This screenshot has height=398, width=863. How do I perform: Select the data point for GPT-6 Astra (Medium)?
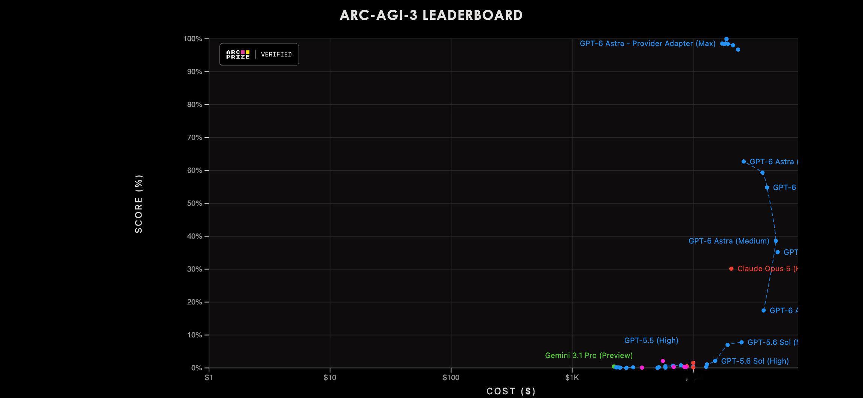tap(776, 241)
